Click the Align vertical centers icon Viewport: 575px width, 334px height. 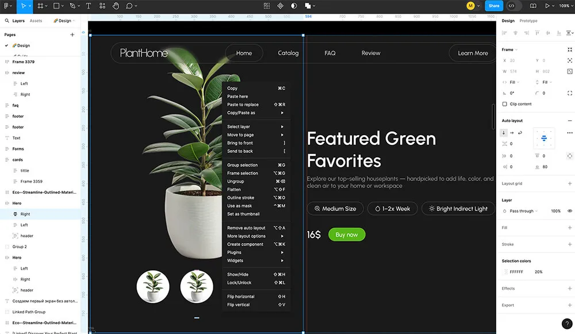point(548,33)
